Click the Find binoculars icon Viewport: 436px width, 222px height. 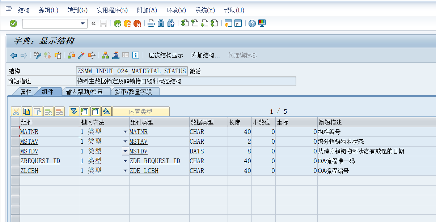tap(161, 23)
